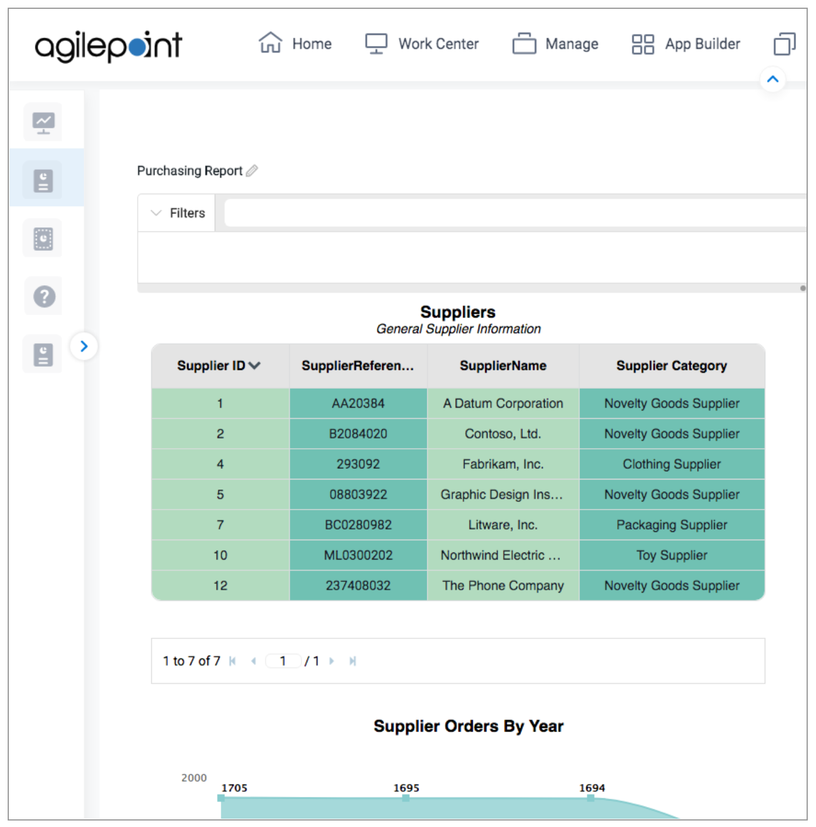The height and width of the screenshot is (827, 816).
Task: Go to first page of table
Action: click(233, 661)
